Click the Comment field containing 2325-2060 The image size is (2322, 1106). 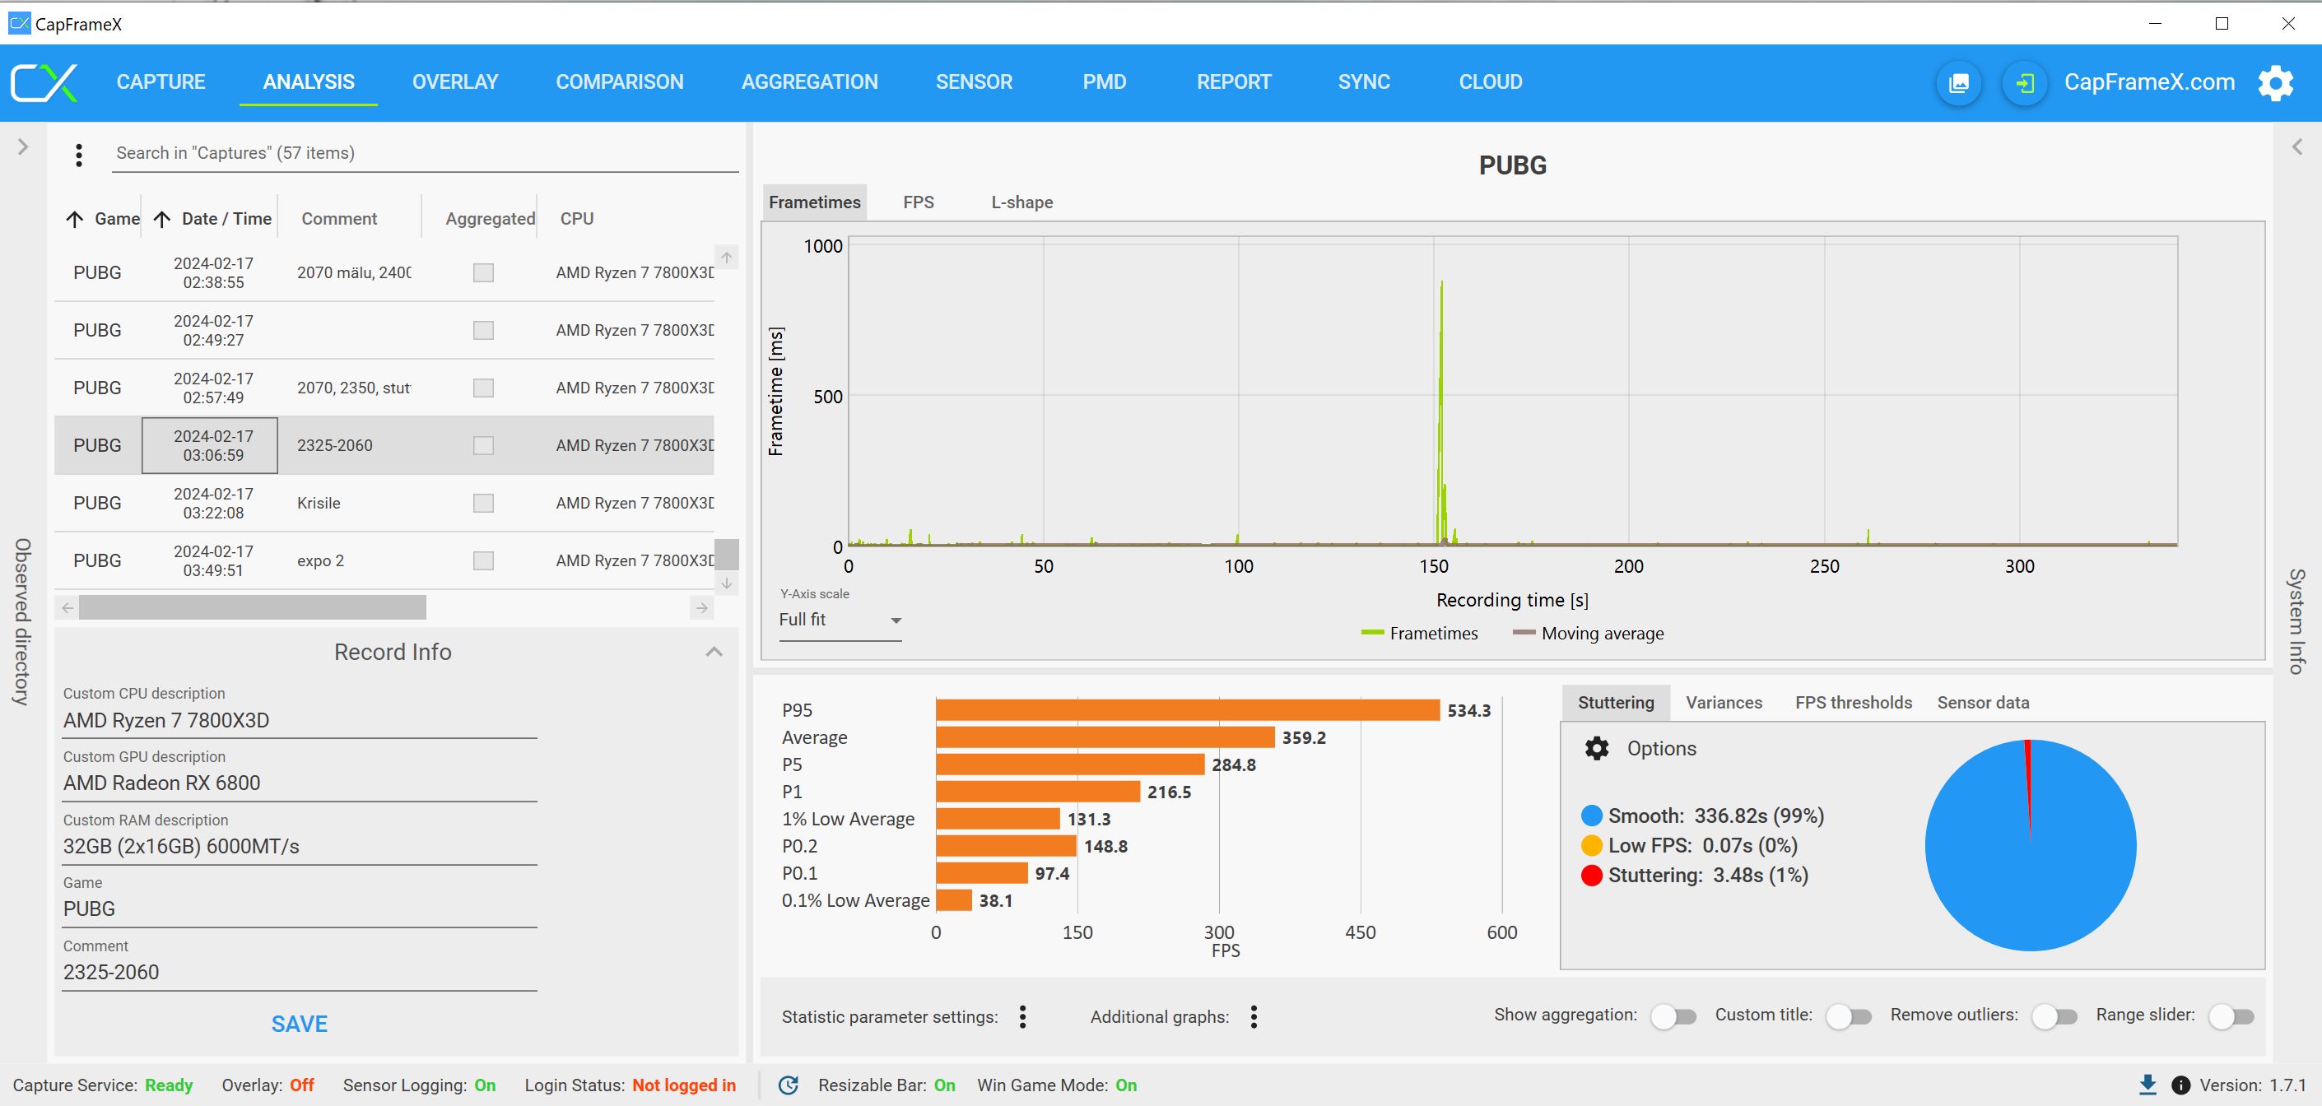point(300,973)
